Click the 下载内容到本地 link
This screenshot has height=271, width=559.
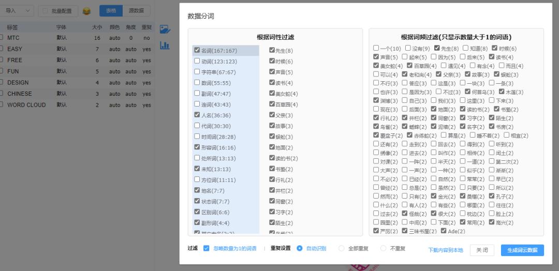coord(446,250)
